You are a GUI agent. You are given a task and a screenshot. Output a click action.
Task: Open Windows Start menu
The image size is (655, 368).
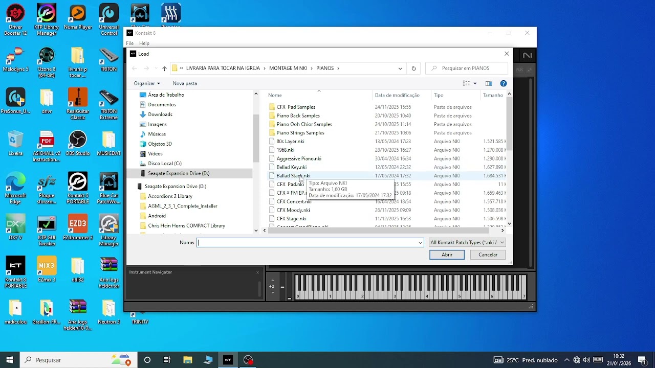coord(10,360)
